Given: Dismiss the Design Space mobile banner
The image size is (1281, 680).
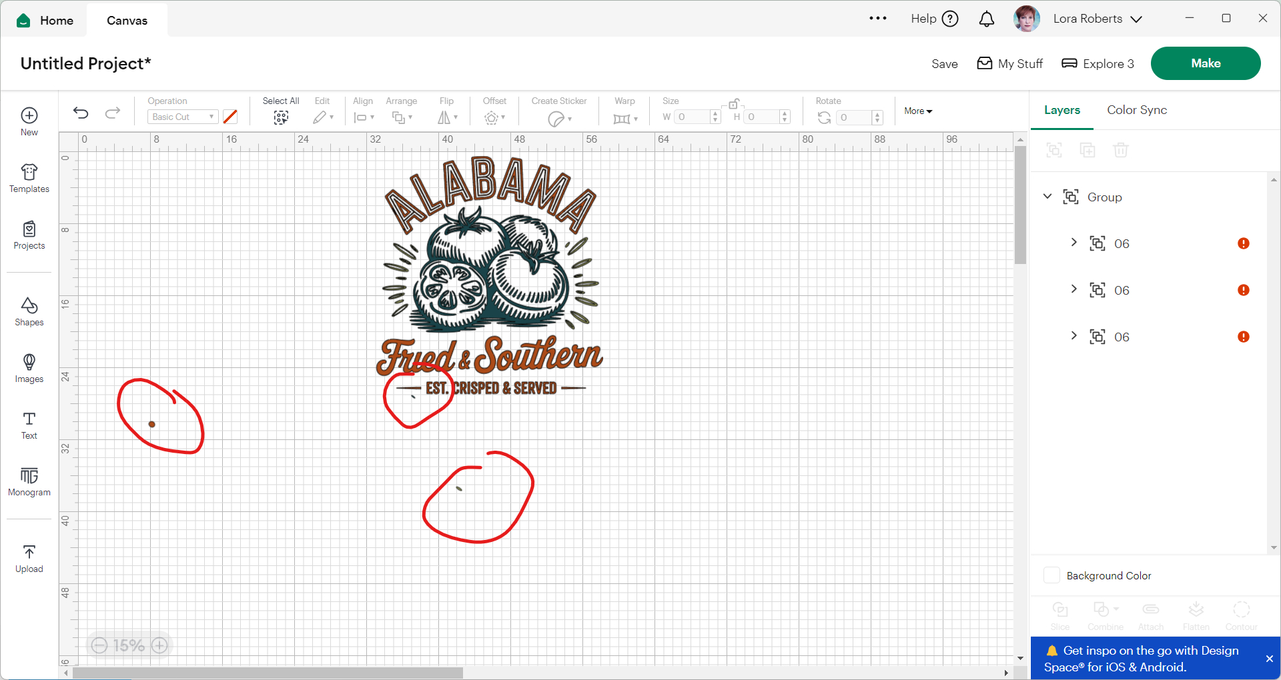Looking at the screenshot, I should (1269, 659).
